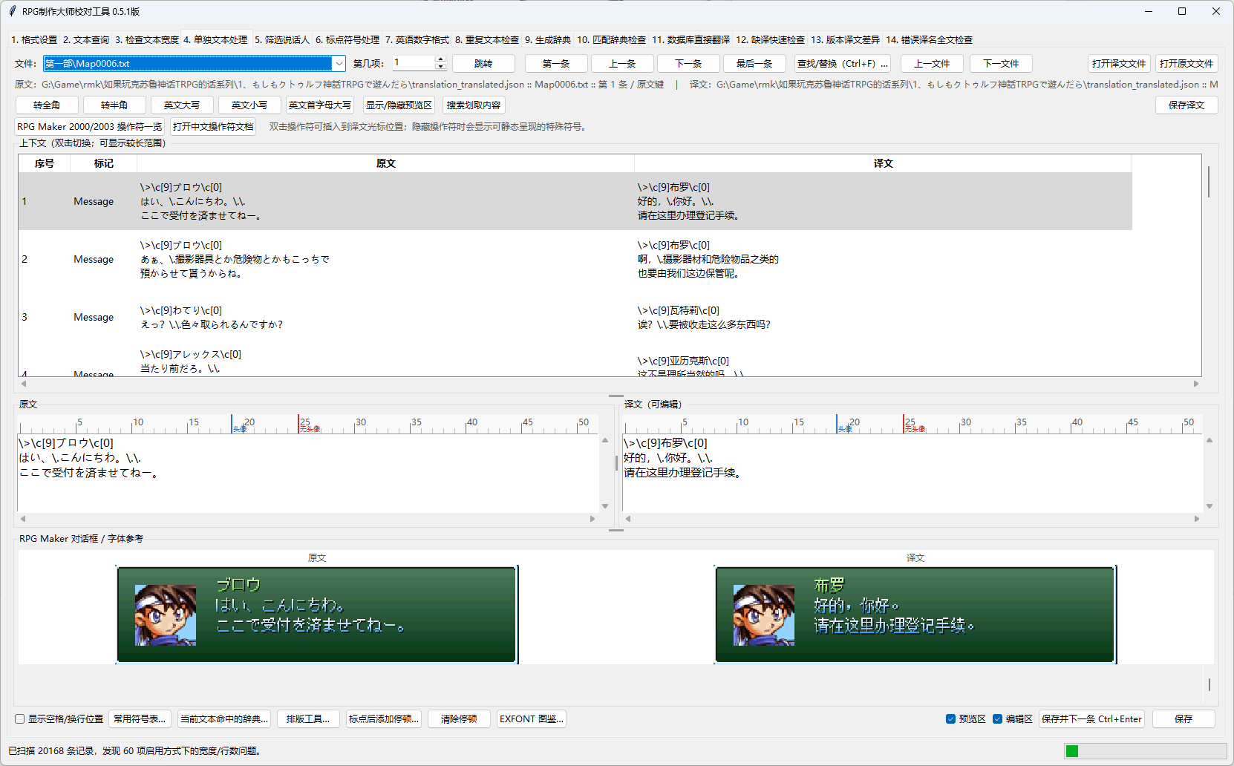Click inside the editable 译文 text area

click(x=913, y=473)
